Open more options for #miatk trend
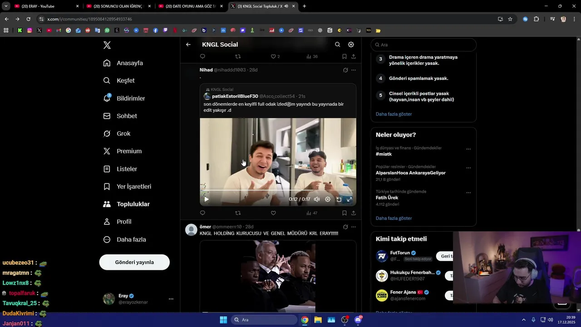The width and height of the screenshot is (581, 327). click(x=468, y=149)
